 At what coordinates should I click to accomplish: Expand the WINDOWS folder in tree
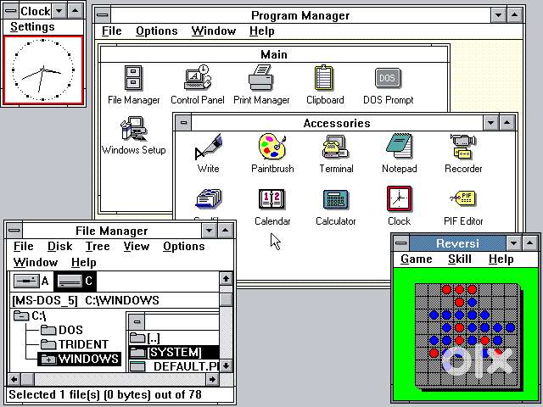pos(48,360)
